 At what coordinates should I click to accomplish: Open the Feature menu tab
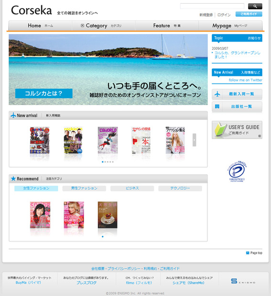[167, 25]
